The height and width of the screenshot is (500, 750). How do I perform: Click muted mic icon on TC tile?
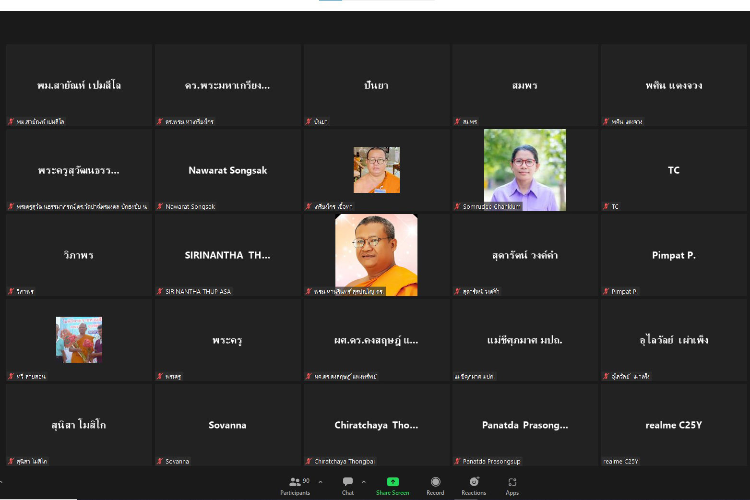pyautogui.click(x=606, y=206)
